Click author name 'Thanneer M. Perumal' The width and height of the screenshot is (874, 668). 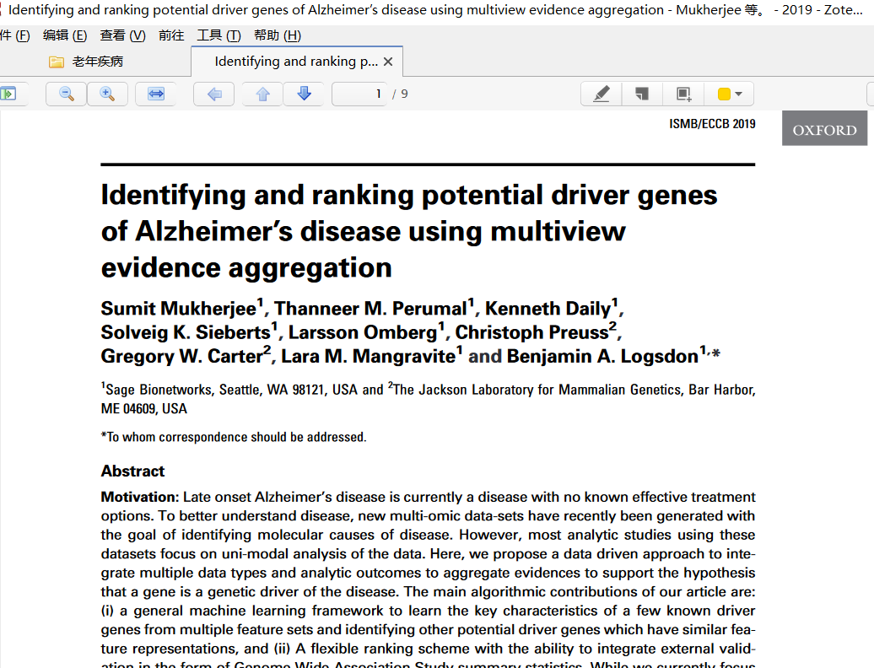click(370, 308)
